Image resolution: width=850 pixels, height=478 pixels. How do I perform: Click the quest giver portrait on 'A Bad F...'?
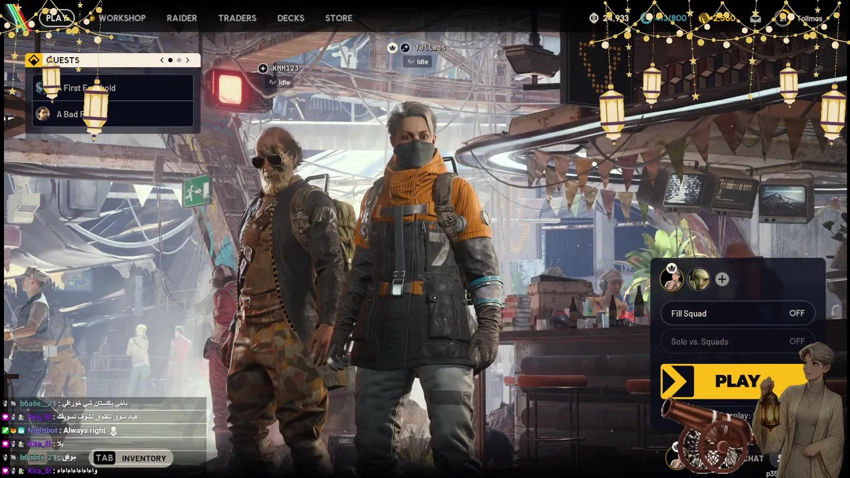tap(42, 114)
